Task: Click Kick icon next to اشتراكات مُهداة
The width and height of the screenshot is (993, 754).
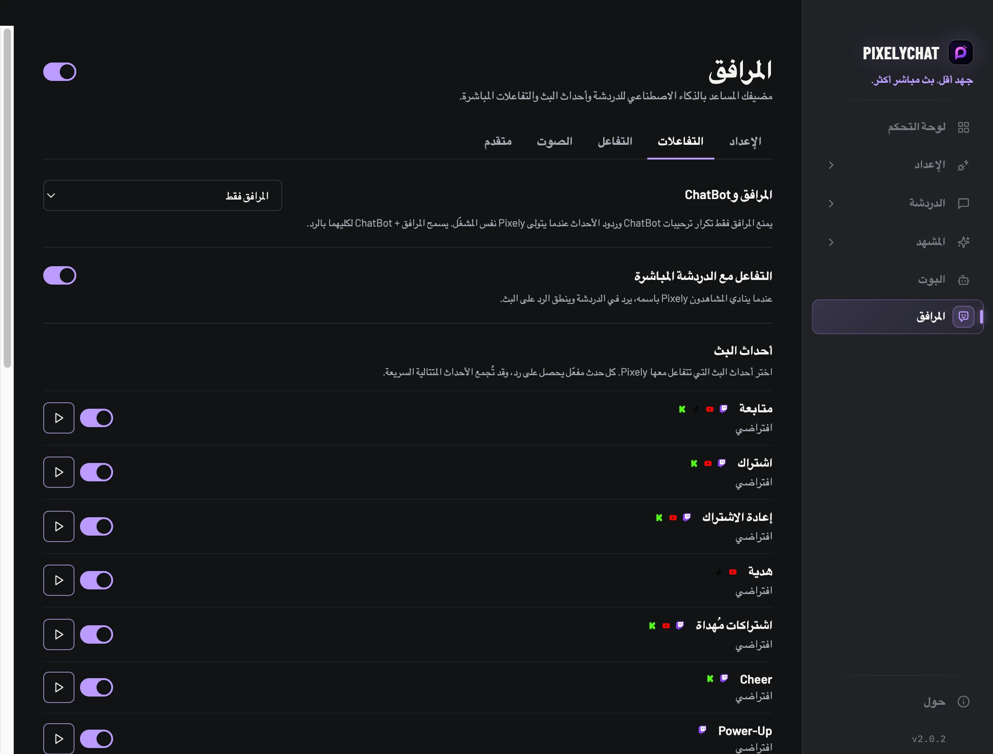Action: click(652, 626)
